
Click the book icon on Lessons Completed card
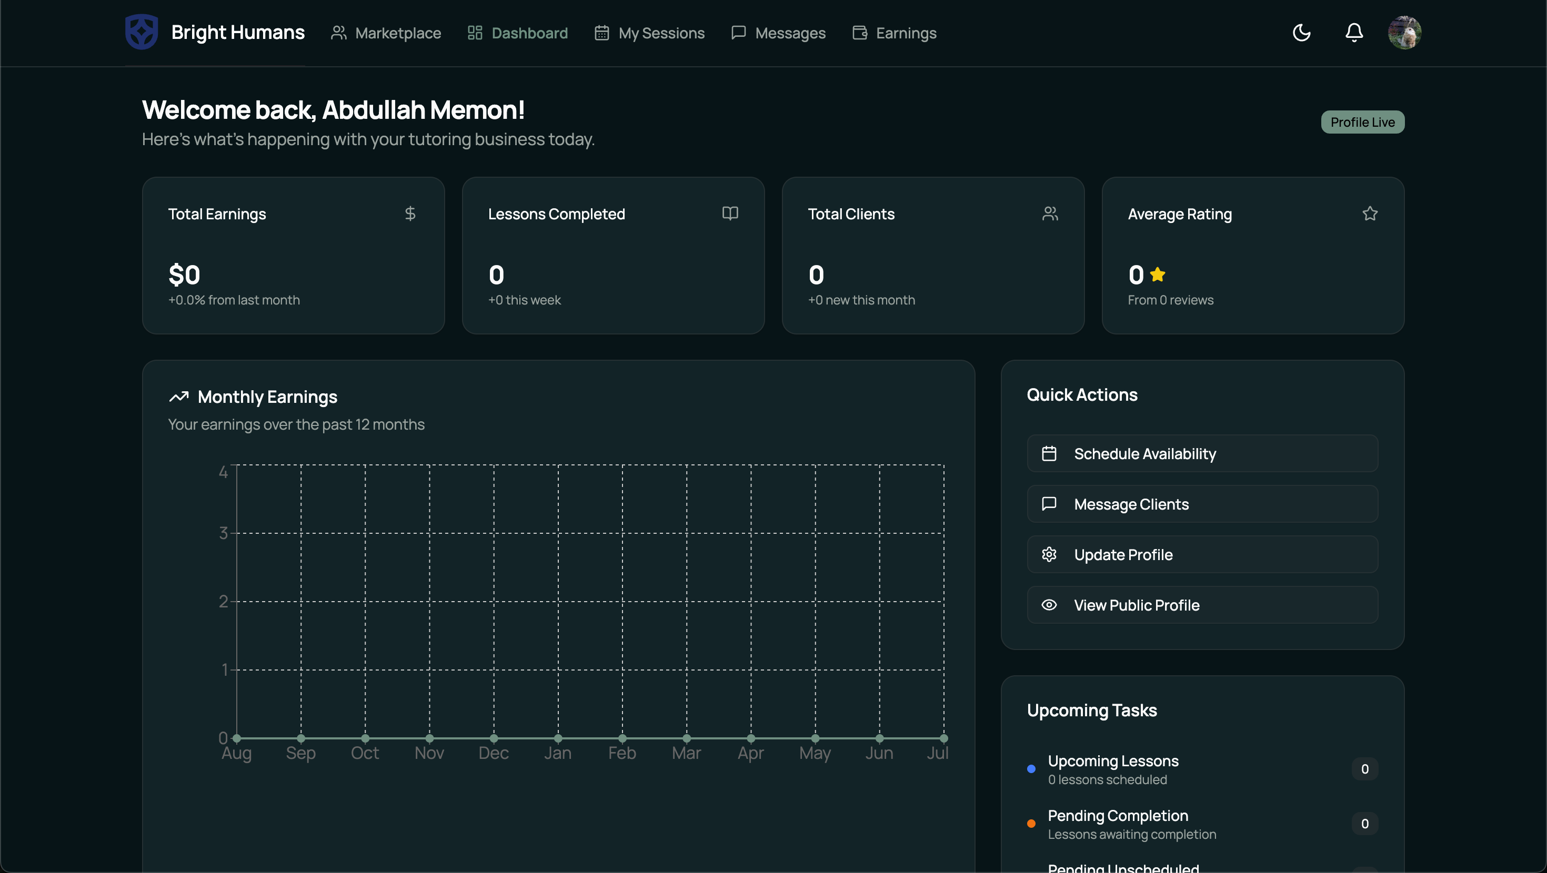[x=730, y=214]
